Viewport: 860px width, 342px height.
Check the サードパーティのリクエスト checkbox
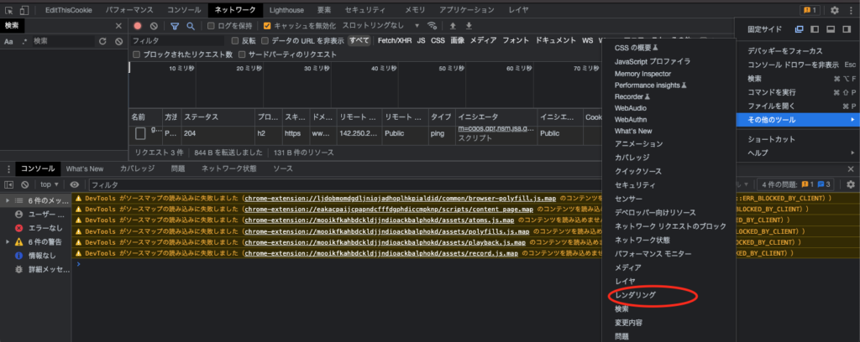(x=243, y=54)
